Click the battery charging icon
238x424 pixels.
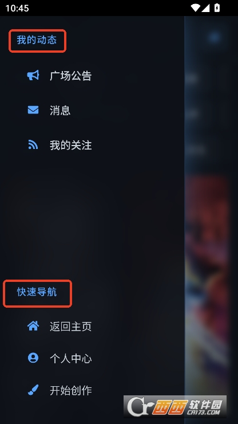[217, 8]
